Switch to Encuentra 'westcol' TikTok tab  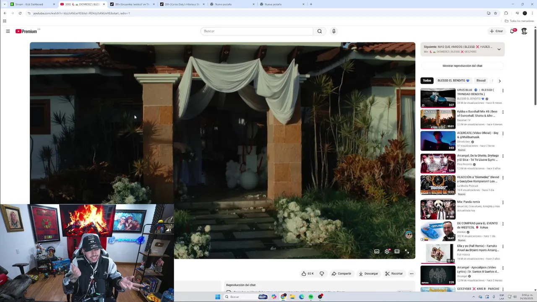[132, 4]
